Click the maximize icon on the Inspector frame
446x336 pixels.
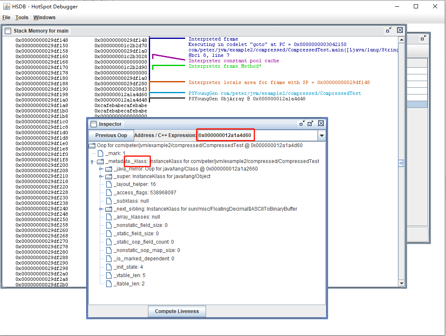311,123
